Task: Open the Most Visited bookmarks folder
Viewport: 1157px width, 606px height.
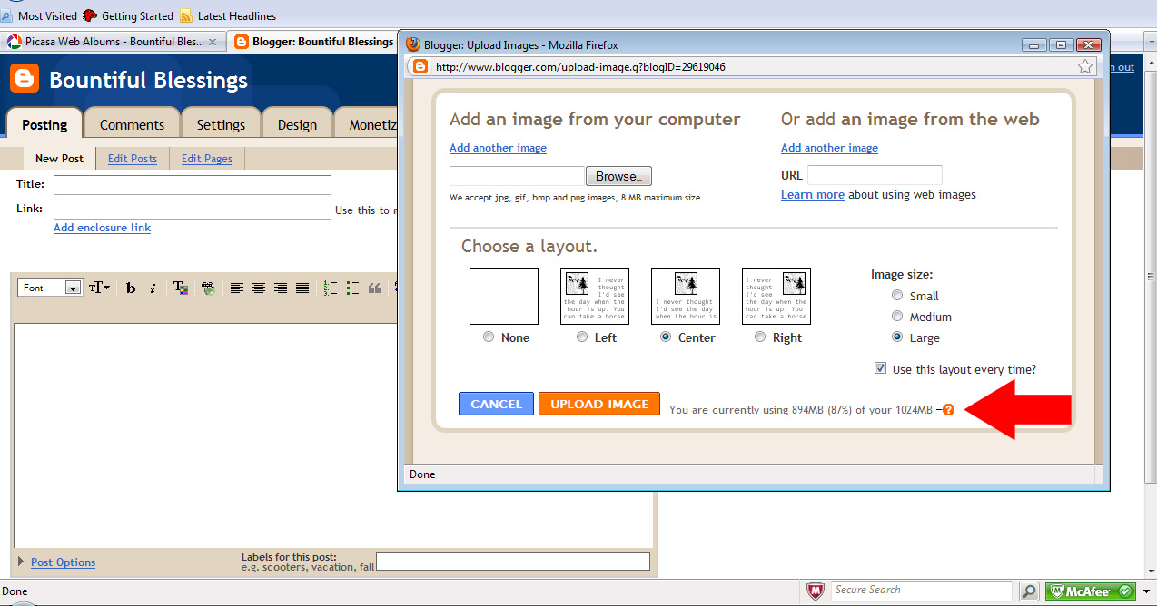Action: pos(40,15)
